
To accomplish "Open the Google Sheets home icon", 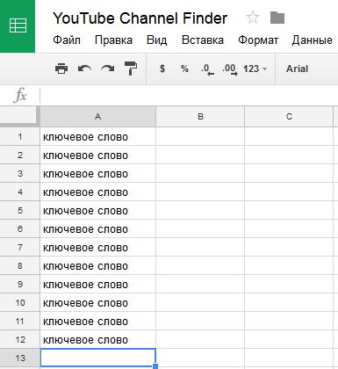I will pos(18,26).
